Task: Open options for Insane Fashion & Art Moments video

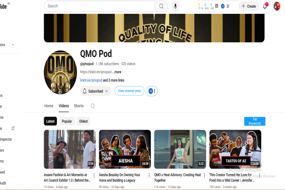Action: pyautogui.click(x=94, y=175)
